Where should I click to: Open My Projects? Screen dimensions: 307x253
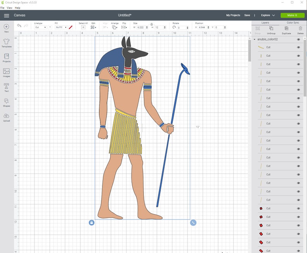233,15
